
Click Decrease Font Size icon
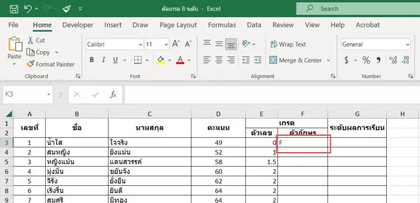(188, 43)
